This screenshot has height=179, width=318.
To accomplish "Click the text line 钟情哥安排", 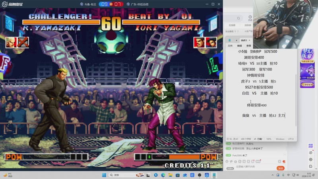I will coord(256,75).
